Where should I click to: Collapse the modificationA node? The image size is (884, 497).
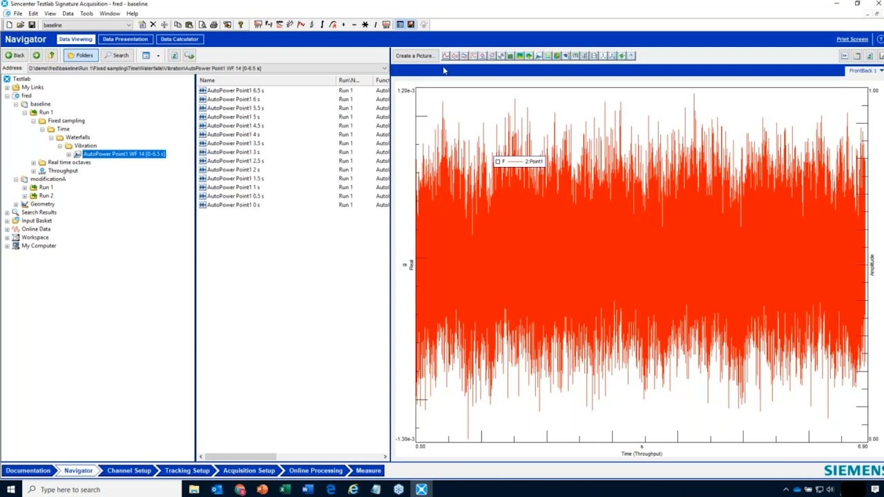pos(16,179)
